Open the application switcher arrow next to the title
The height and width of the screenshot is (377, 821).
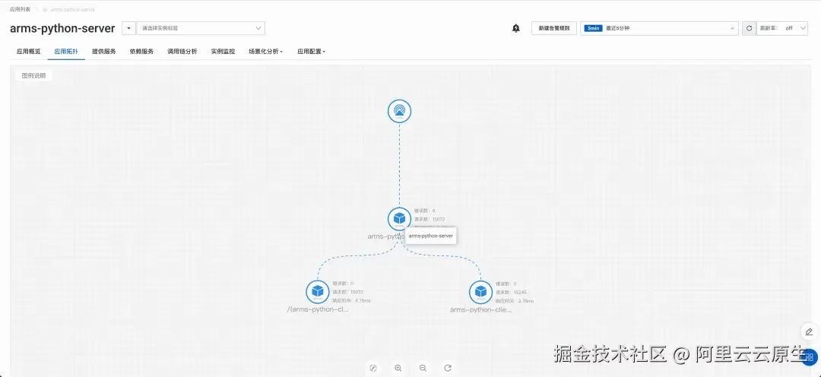128,28
